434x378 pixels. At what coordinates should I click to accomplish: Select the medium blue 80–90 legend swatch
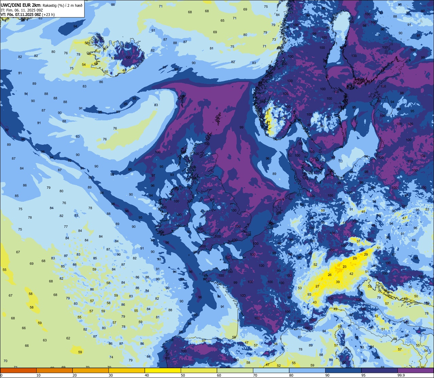click(307, 371)
